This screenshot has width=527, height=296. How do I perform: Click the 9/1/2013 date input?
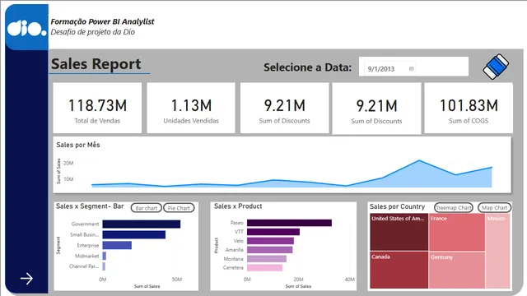coord(390,69)
